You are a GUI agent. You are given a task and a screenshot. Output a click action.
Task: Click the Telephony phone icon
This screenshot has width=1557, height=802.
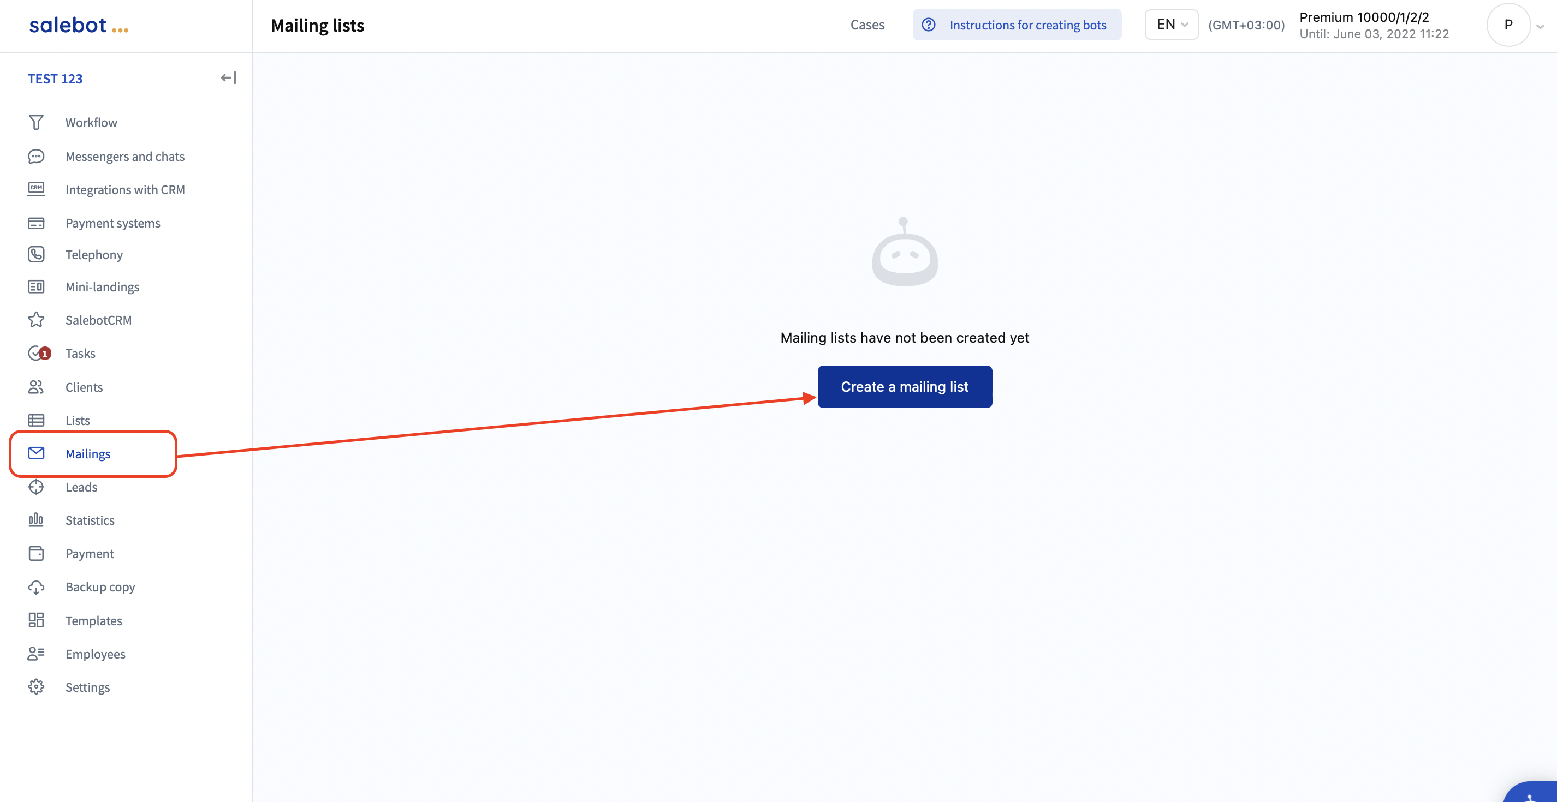coord(36,254)
